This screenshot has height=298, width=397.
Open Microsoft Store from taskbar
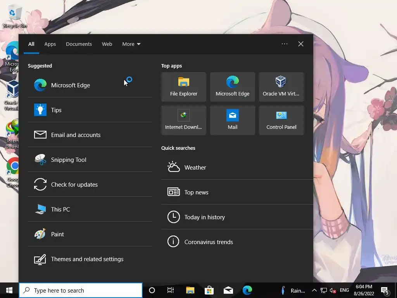(x=209, y=290)
